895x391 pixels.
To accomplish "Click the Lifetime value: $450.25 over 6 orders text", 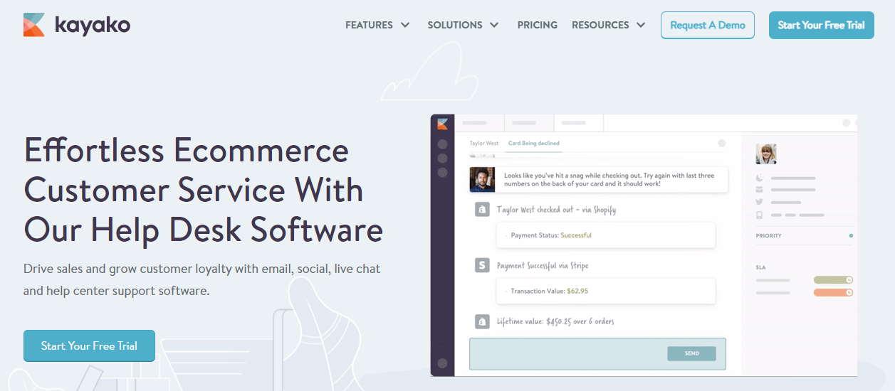I will pos(555,321).
